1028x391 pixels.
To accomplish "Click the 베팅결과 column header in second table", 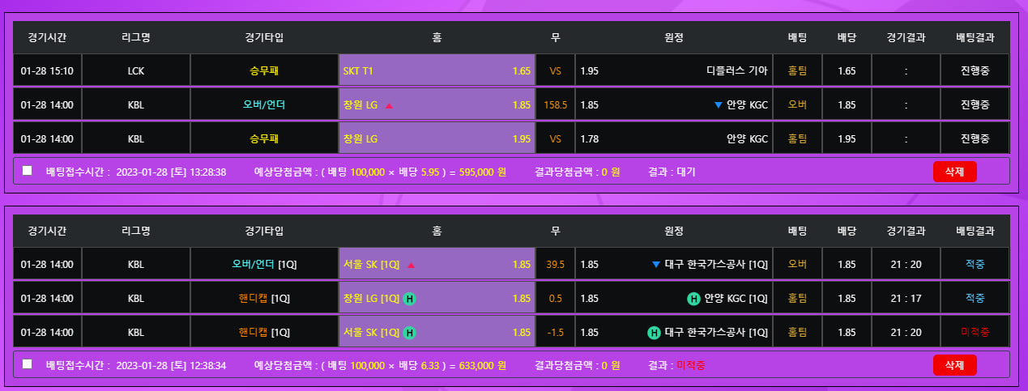I will tap(975, 231).
